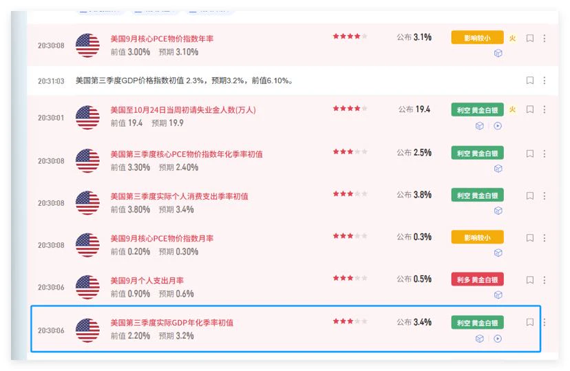Bookmark the 美国9月核心PCE物价指数年率 entry
This screenshot has height=371, width=570.
click(x=530, y=38)
